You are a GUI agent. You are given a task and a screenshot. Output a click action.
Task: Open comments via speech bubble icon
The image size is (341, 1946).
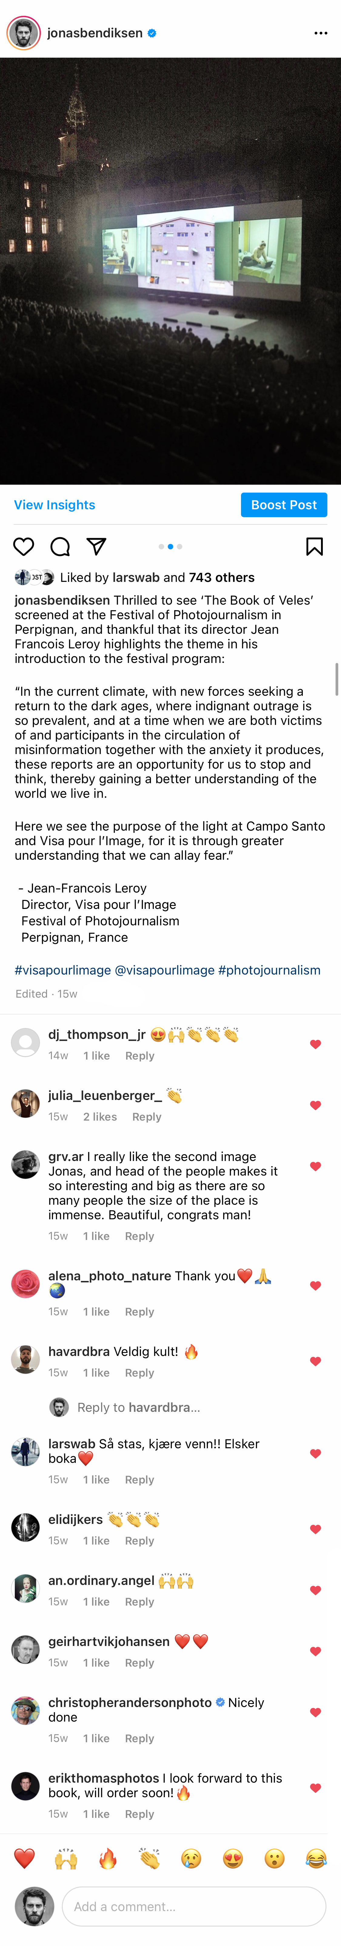[60, 546]
